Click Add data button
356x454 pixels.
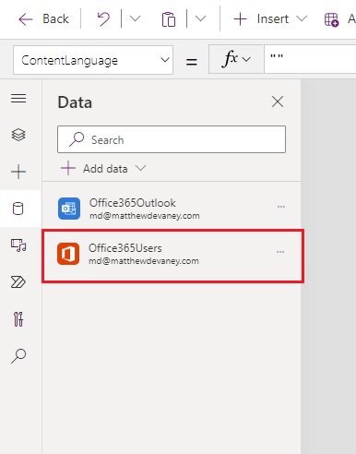[103, 169]
